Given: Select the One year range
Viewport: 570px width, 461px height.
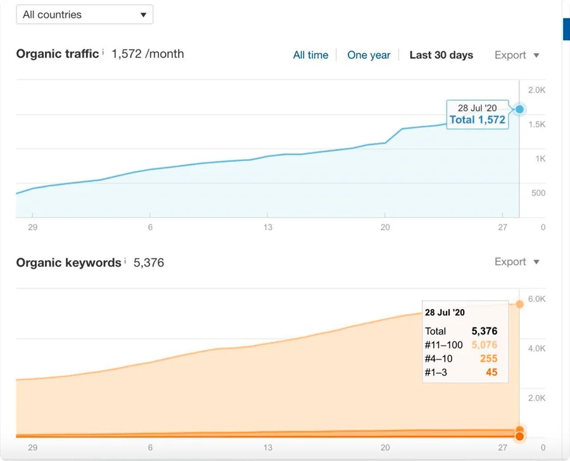Looking at the screenshot, I should pos(369,55).
